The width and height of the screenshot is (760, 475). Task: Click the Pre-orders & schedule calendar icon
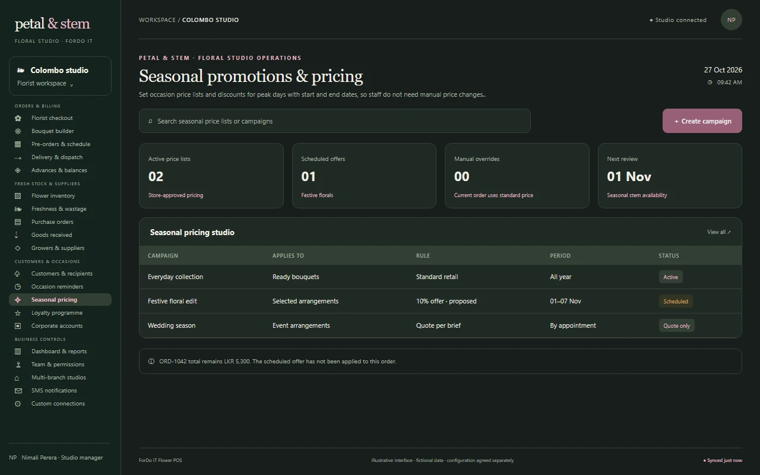click(x=18, y=144)
